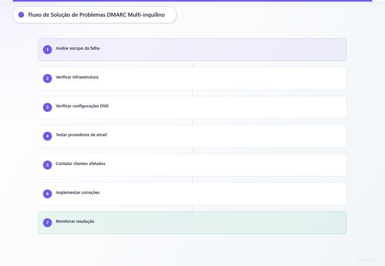Click the circle icon numbered 2
The height and width of the screenshot is (266, 385).
pyautogui.click(x=47, y=78)
